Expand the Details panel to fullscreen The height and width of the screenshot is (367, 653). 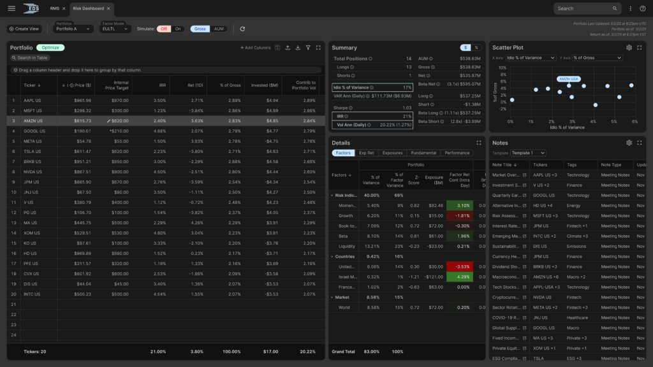479,143
